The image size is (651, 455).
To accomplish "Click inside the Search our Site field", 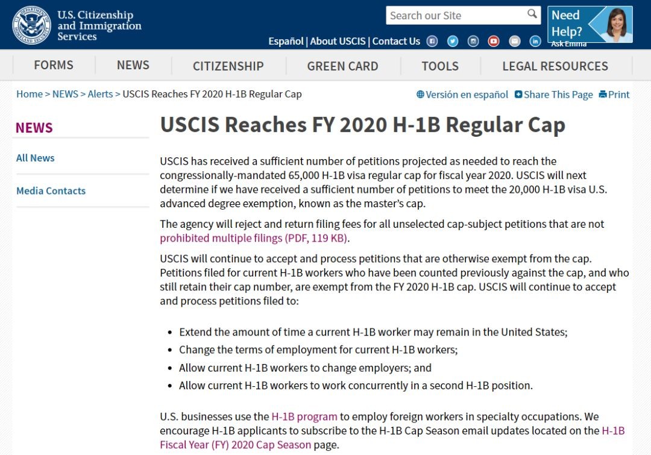I will 455,16.
